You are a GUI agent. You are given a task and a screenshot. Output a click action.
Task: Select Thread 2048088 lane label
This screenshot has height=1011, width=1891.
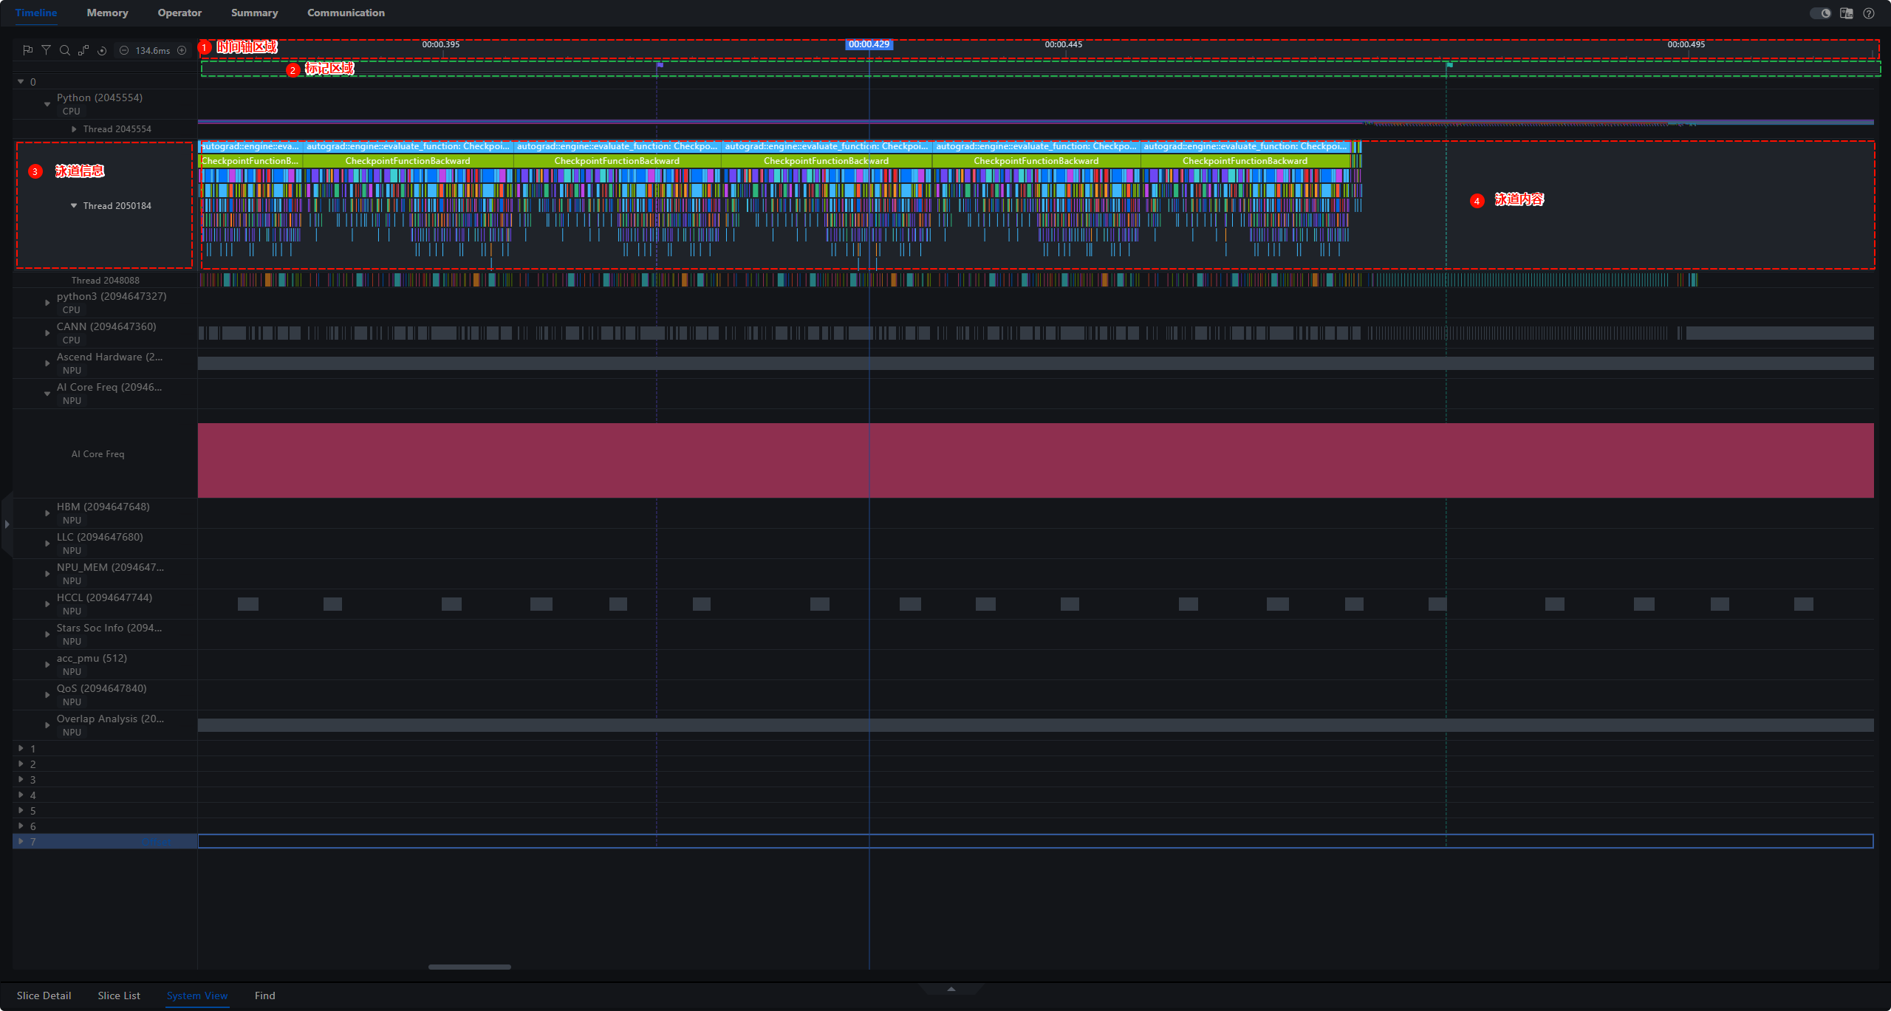click(x=105, y=281)
